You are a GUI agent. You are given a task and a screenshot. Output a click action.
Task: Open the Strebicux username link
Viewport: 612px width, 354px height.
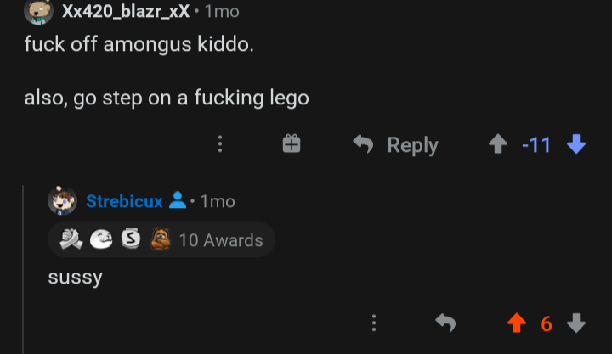124,201
